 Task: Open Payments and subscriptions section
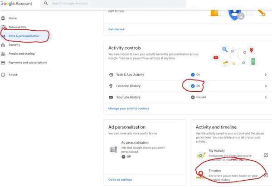click(x=28, y=62)
